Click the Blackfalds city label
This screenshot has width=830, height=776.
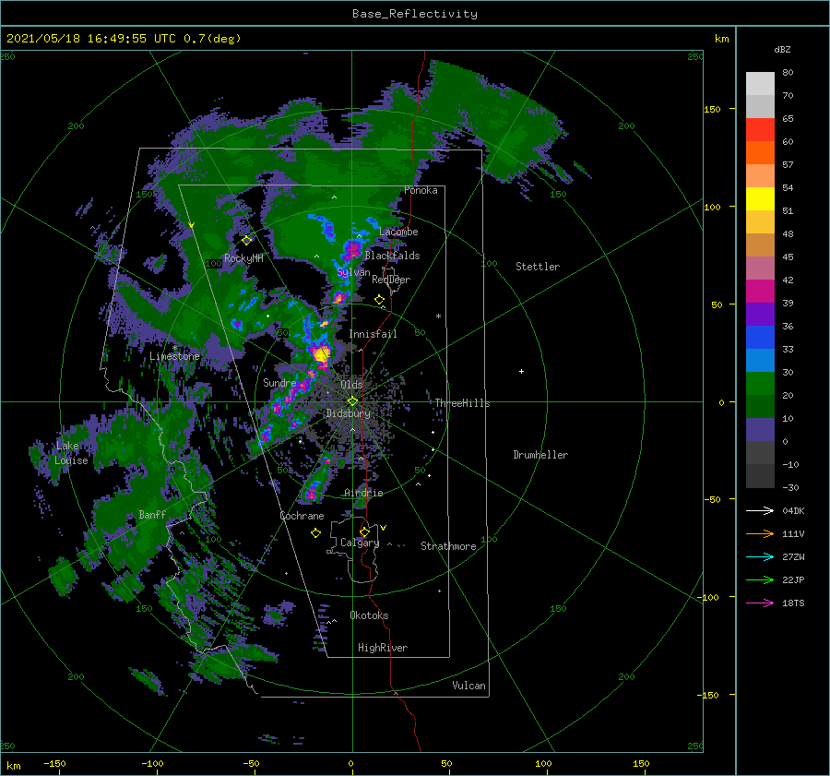392,256
